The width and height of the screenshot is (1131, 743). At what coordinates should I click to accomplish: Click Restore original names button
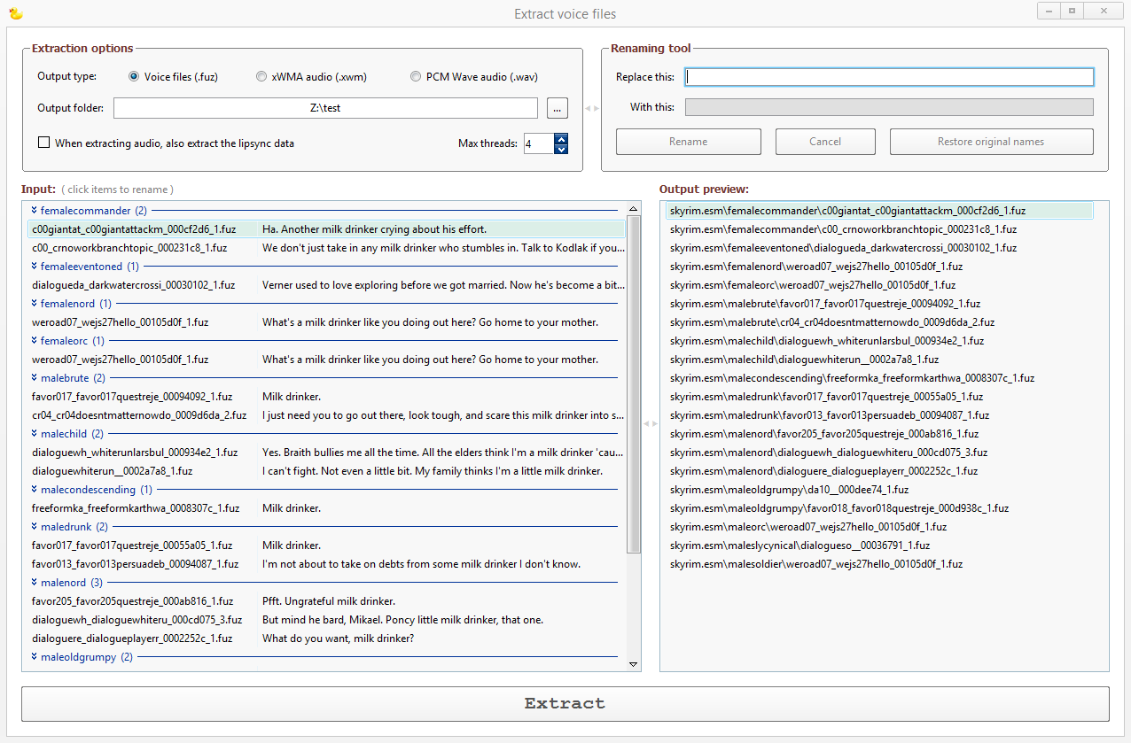tap(991, 142)
